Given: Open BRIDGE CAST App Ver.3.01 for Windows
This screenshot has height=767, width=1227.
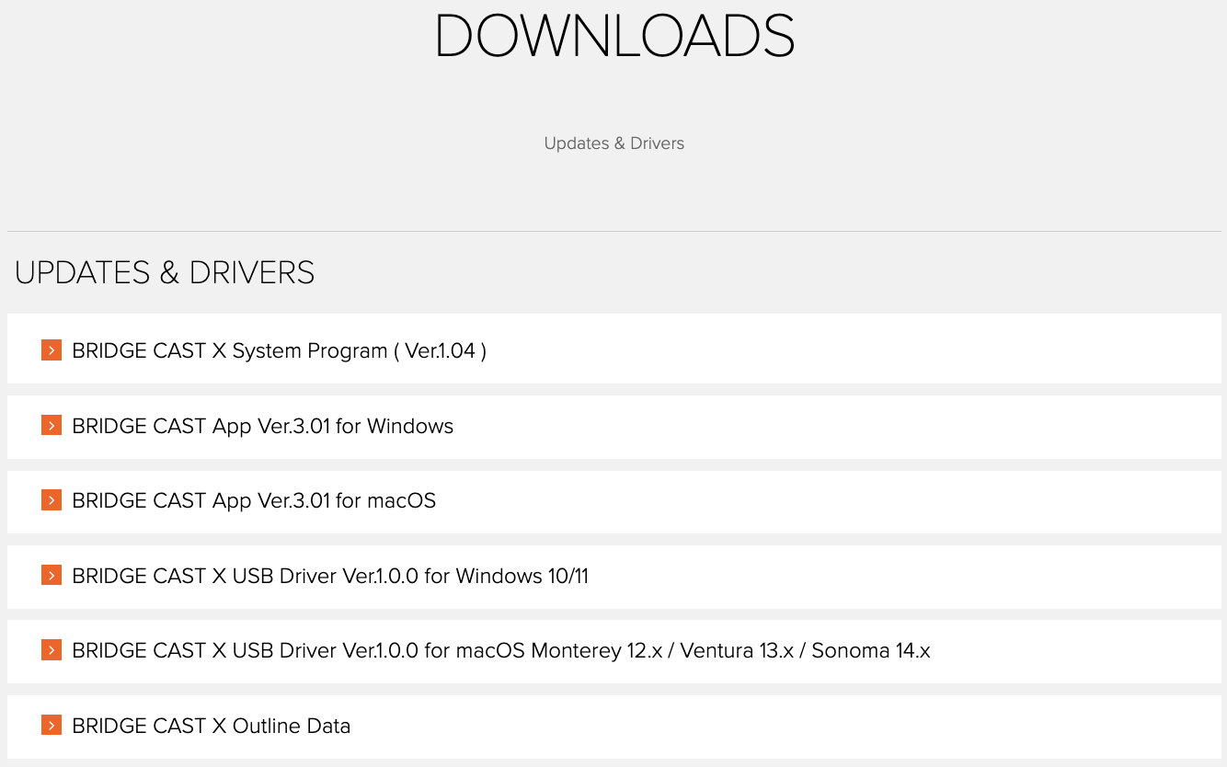Looking at the screenshot, I should (262, 426).
